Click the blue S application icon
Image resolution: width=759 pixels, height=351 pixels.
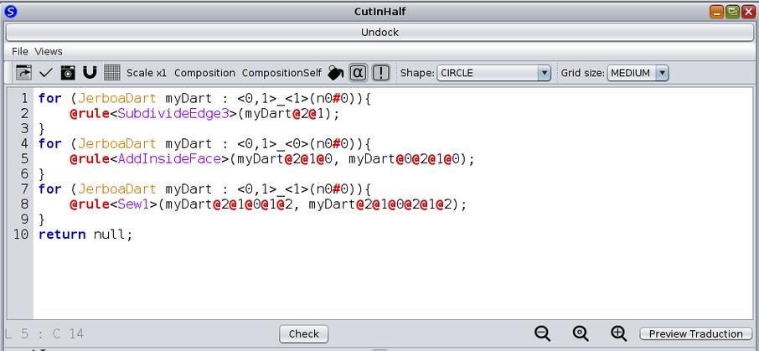[x=11, y=11]
